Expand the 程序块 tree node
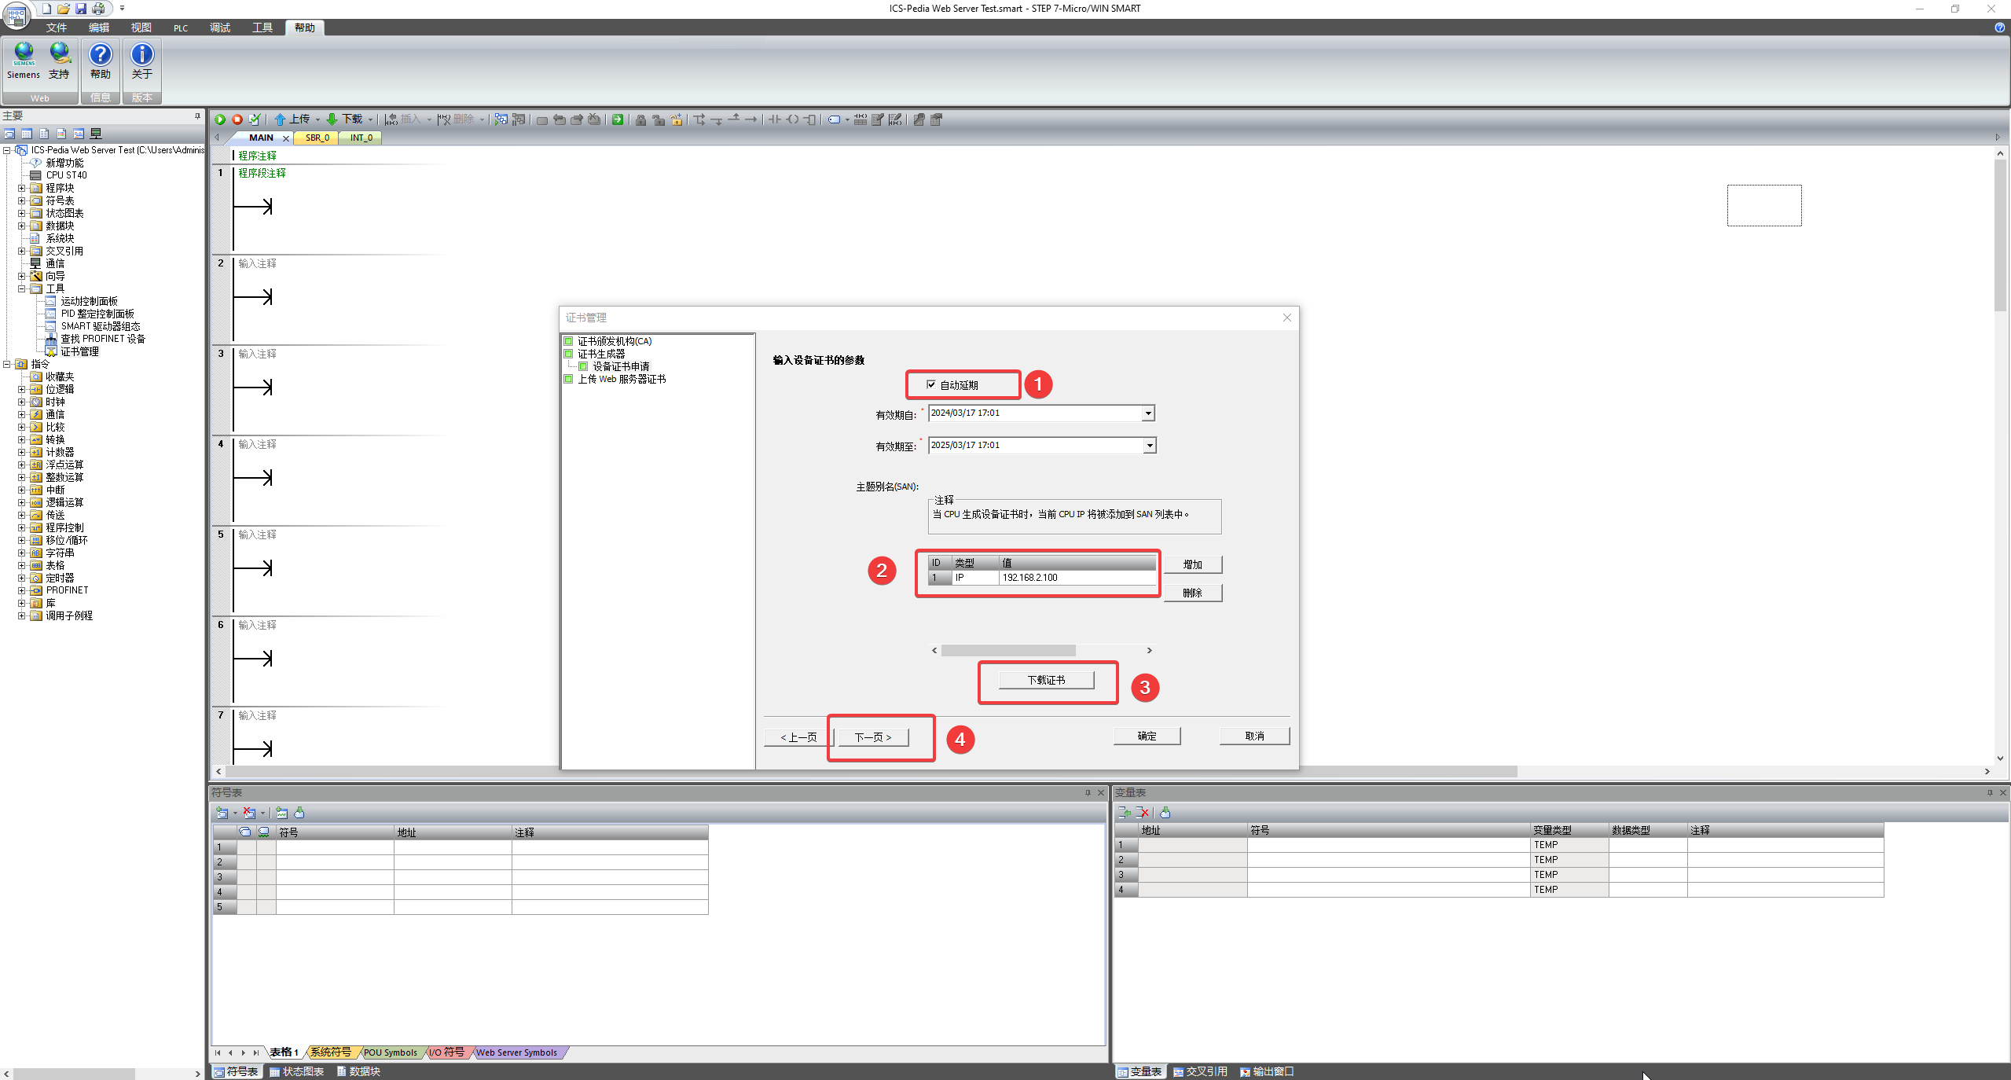The width and height of the screenshot is (2011, 1080). (22, 188)
